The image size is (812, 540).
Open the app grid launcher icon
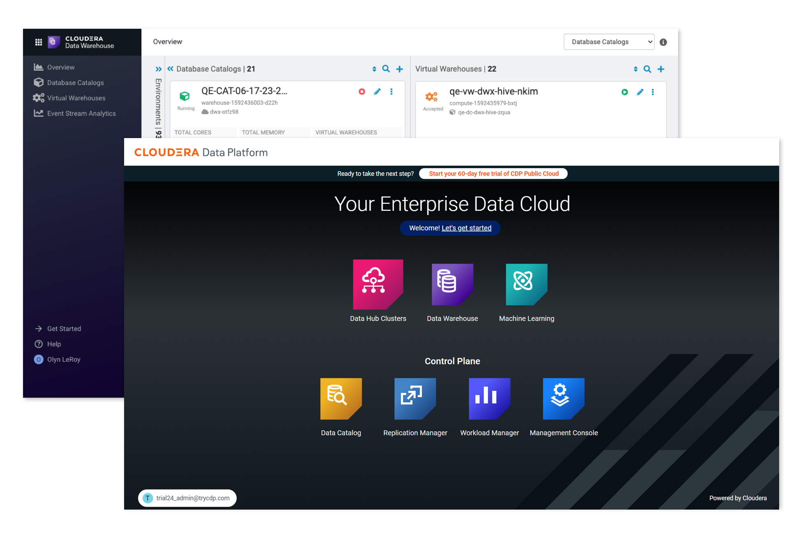[x=39, y=42]
